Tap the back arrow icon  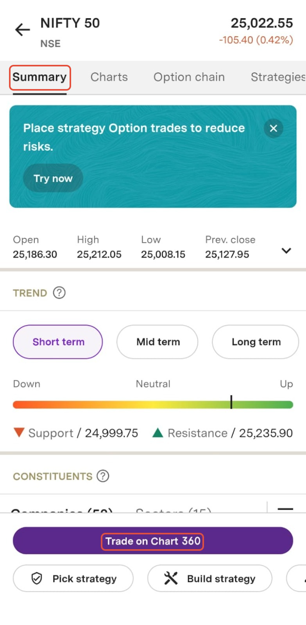22,30
